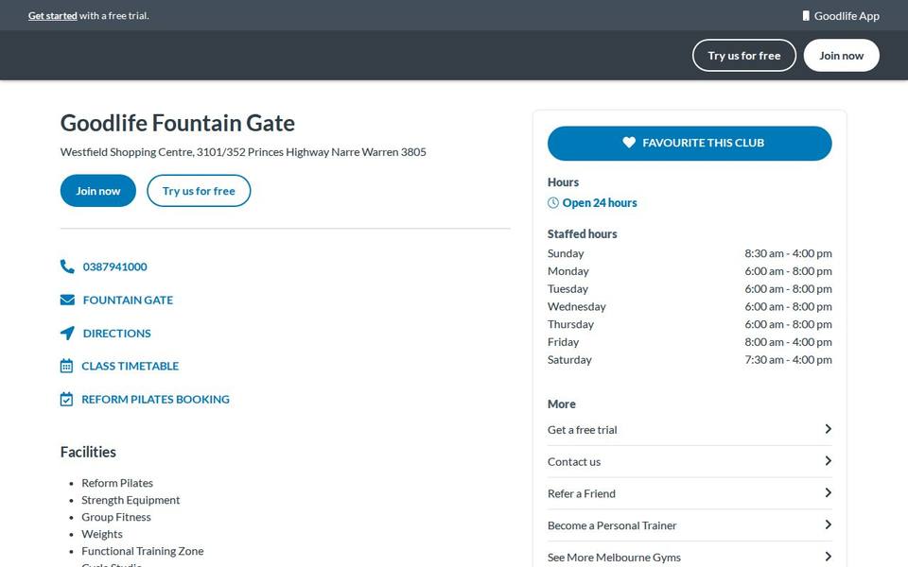
Task: Click See More Melbourne Gyms chevron
Action: pos(829,557)
